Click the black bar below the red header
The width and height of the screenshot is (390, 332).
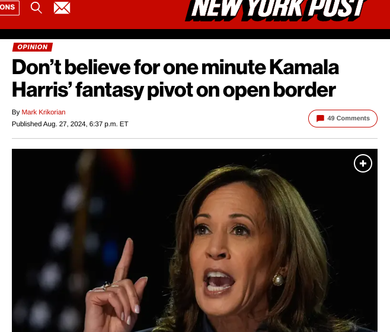[195, 34]
